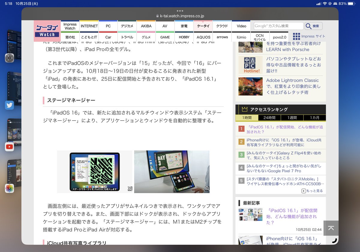Switch to Twitter app in sidebar
Screen dimensions: 360x252
(10, 105)
